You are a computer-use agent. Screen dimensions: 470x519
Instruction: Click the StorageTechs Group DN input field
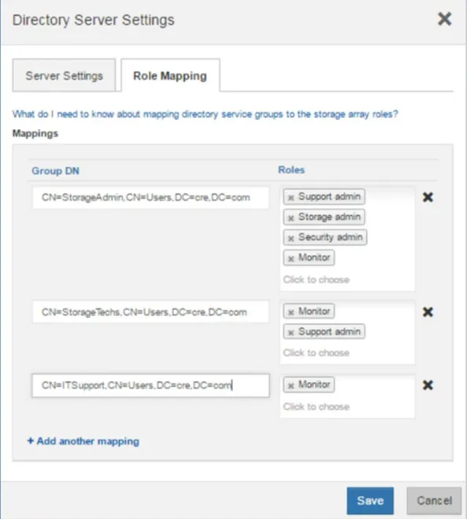pos(150,312)
